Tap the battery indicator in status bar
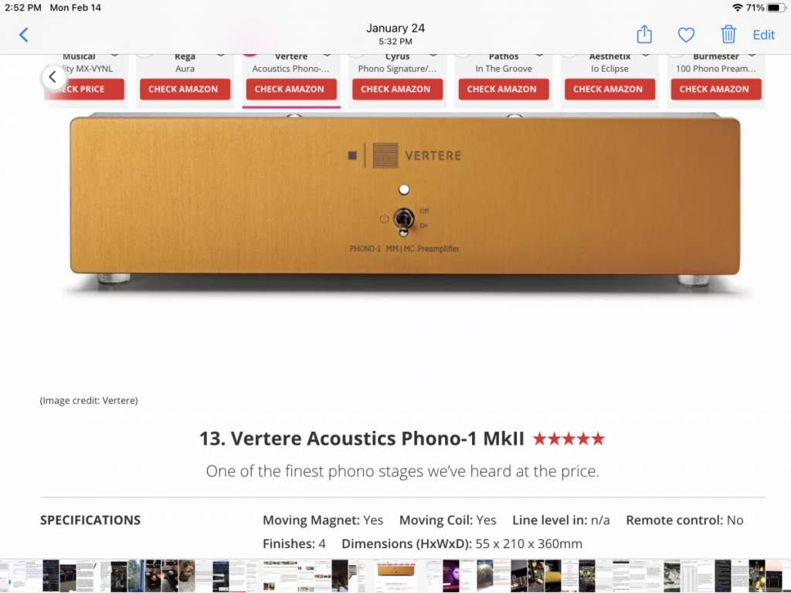 click(x=776, y=8)
